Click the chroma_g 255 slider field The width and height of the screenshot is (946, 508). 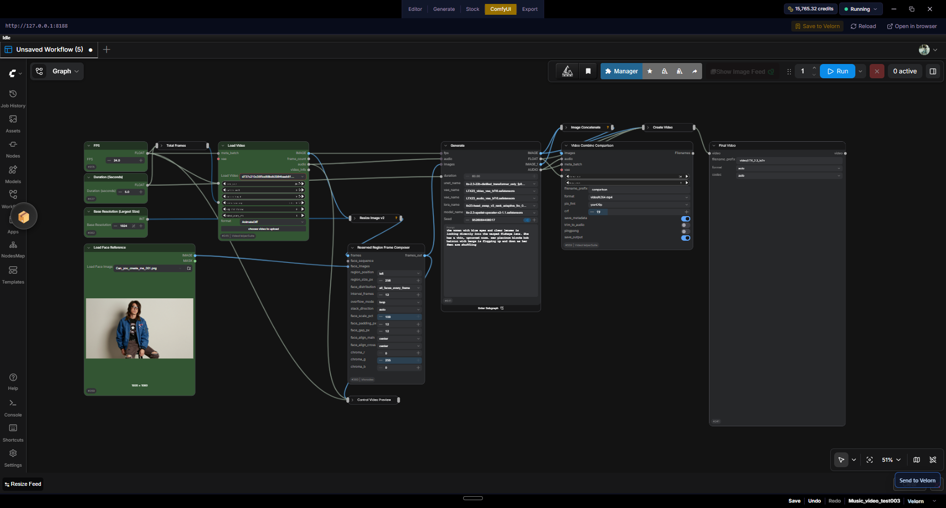point(400,360)
